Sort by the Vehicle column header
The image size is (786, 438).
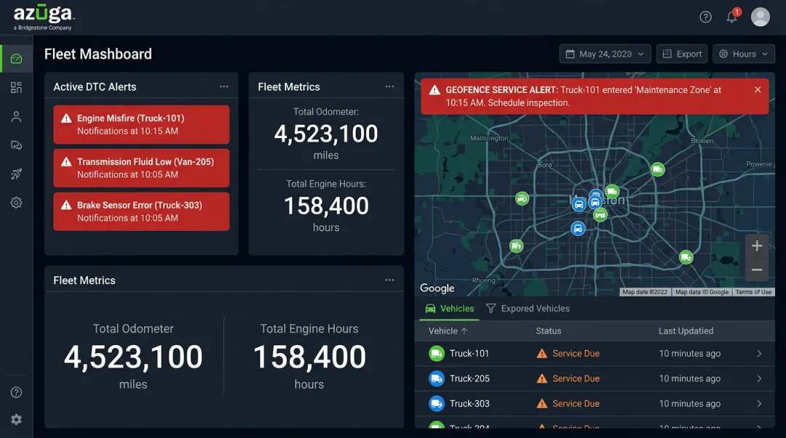pyautogui.click(x=448, y=331)
